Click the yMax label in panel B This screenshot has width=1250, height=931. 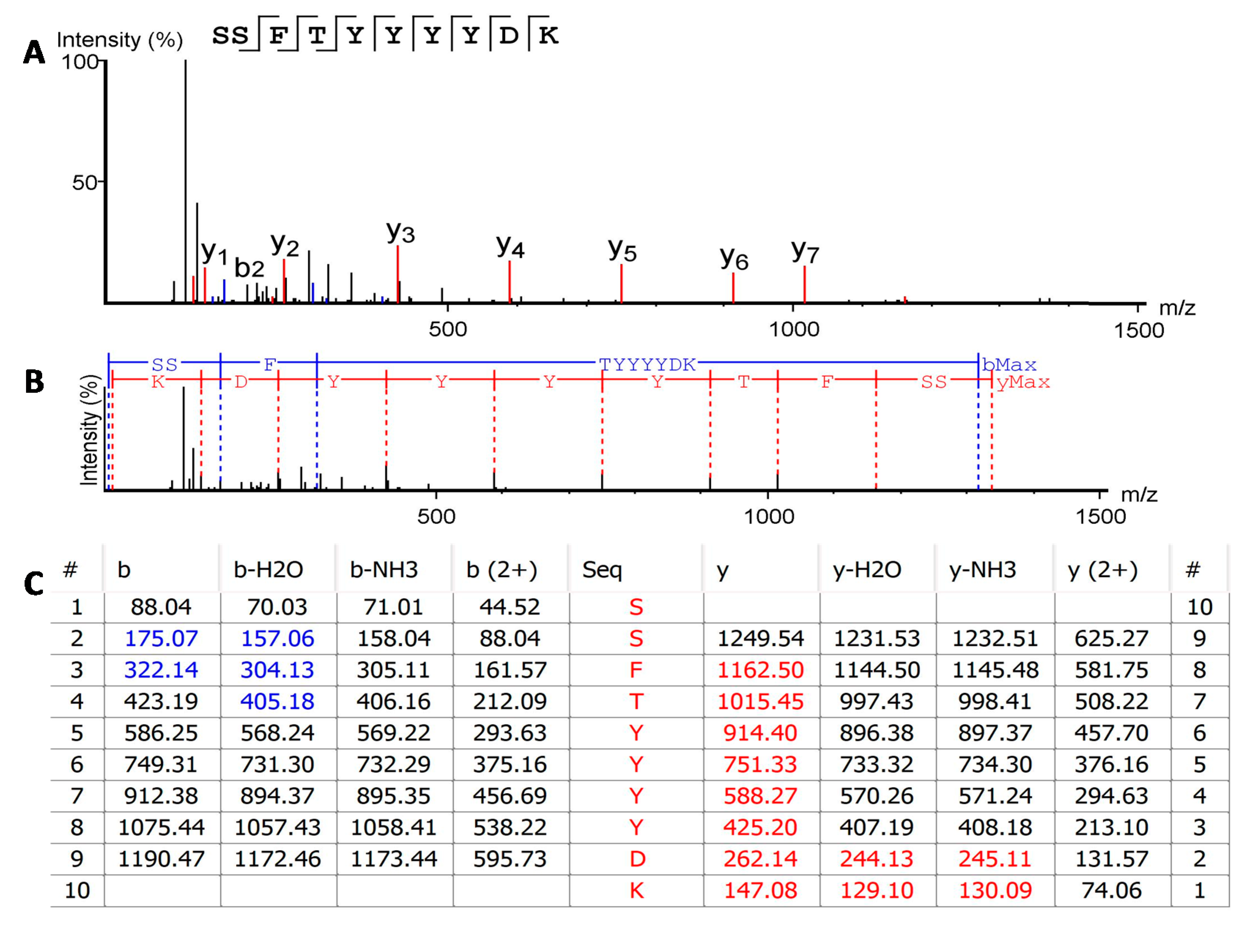pos(1023,383)
